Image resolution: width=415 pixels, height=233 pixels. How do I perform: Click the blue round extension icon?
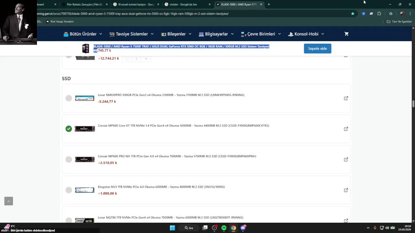363,14
